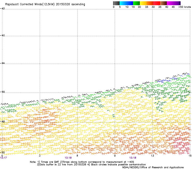Viewport: 192px width, 169px height.
Task: Click the longitude axis label '9'
Action: (115, 156)
